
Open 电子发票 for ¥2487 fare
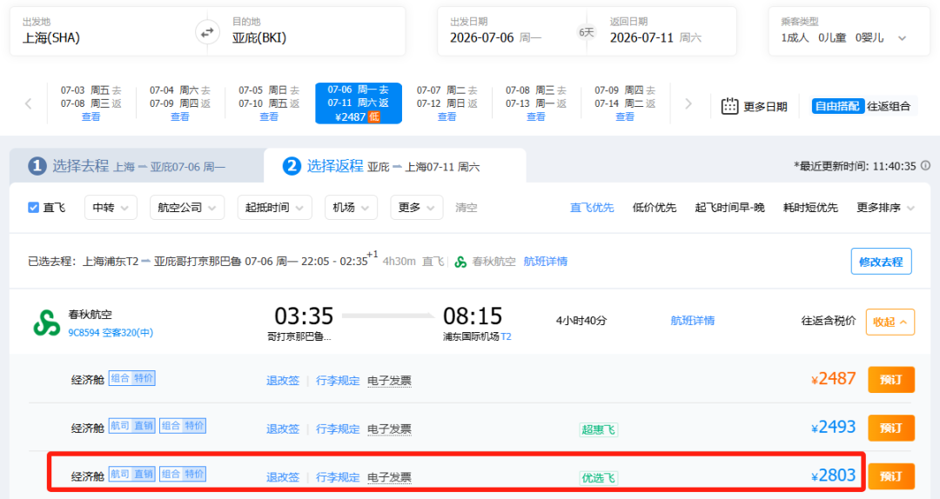coord(389,381)
